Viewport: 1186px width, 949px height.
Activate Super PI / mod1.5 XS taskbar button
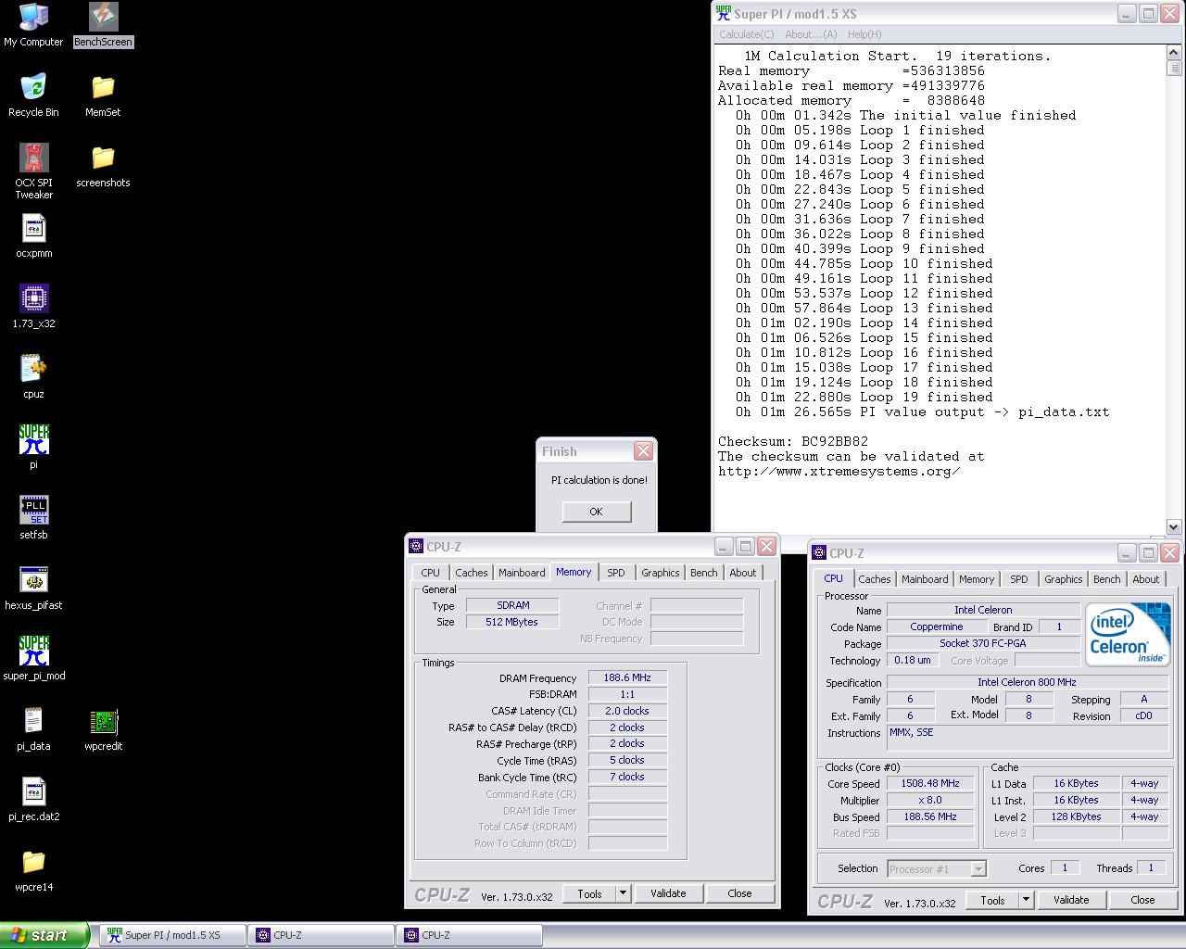point(172,935)
